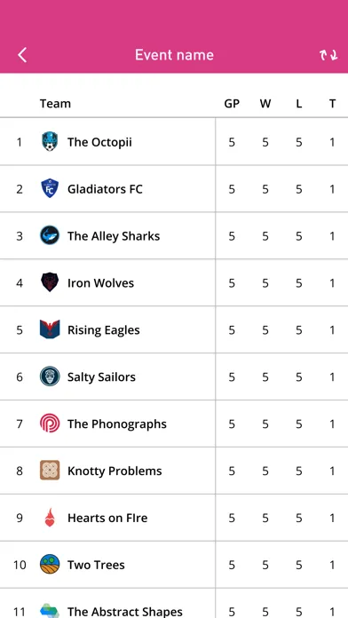Sort by W column header
348x618 pixels.
click(265, 104)
